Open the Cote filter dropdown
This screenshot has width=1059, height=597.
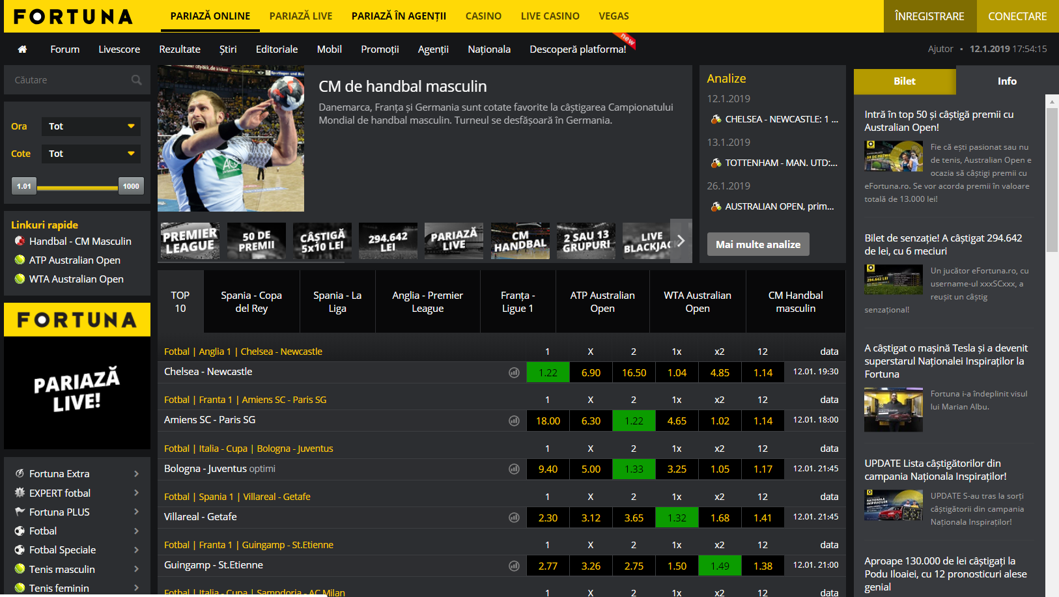click(91, 154)
